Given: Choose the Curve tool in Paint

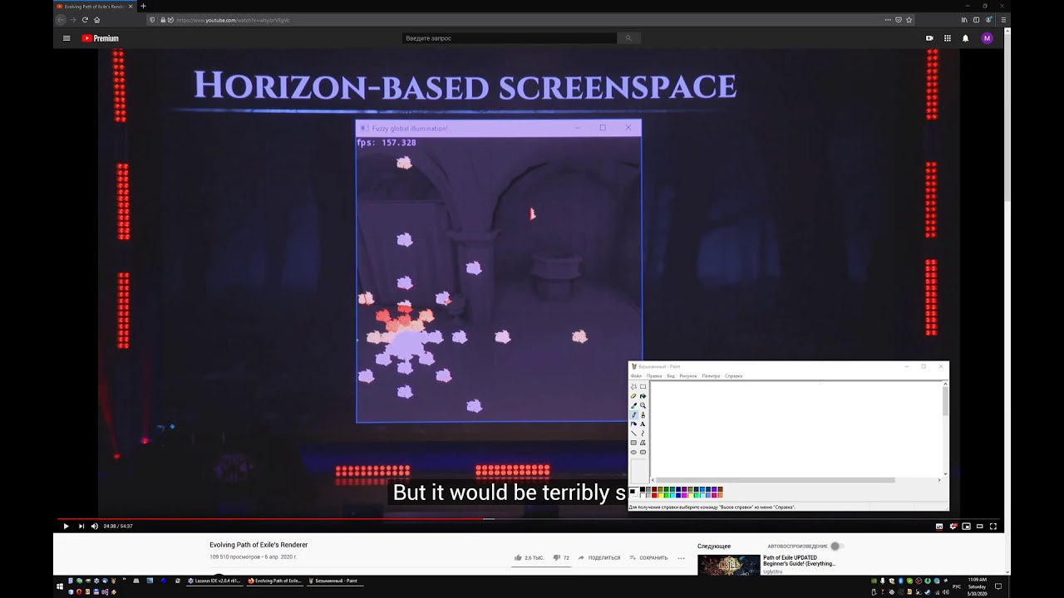Looking at the screenshot, I should point(643,434).
